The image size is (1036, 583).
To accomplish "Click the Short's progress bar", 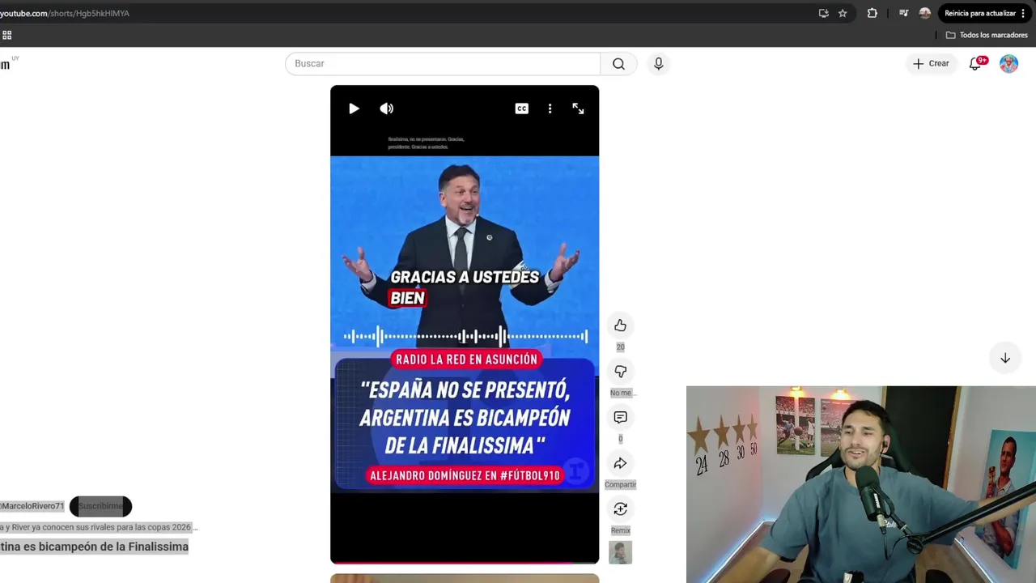I will (x=465, y=562).
